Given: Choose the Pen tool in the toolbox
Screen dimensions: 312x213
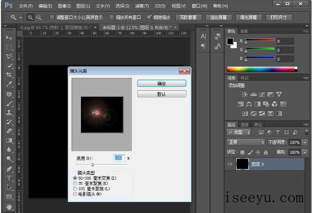Looking at the screenshot, I should (x=9, y=169).
